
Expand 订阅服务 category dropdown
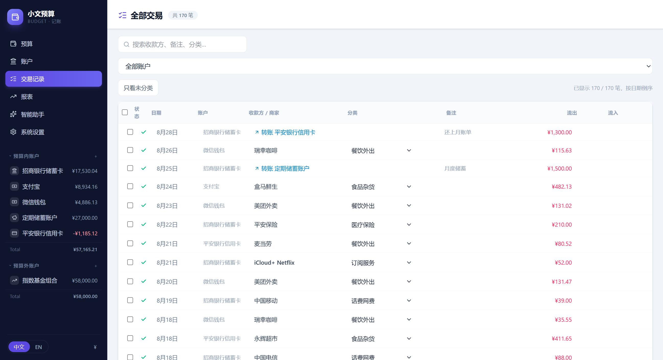point(381,263)
